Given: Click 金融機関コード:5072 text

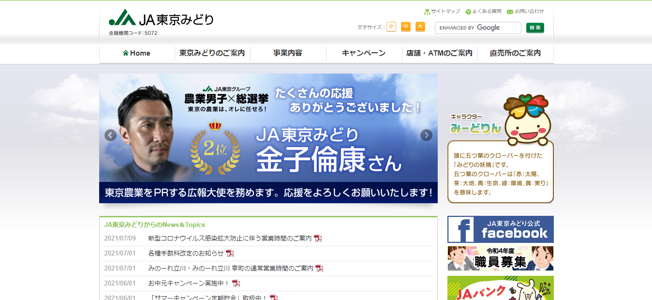Looking at the screenshot, I should tap(133, 33).
